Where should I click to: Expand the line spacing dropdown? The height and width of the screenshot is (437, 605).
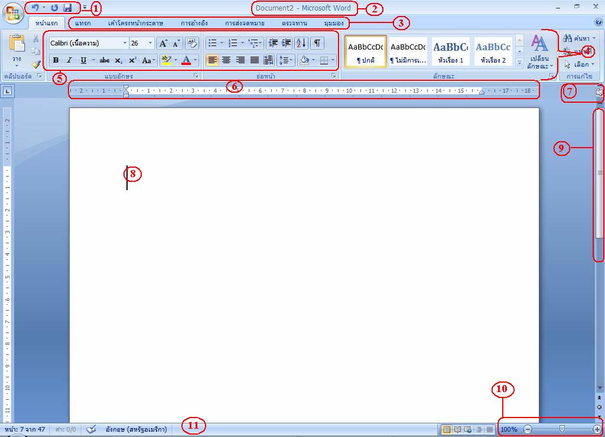tap(292, 60)
